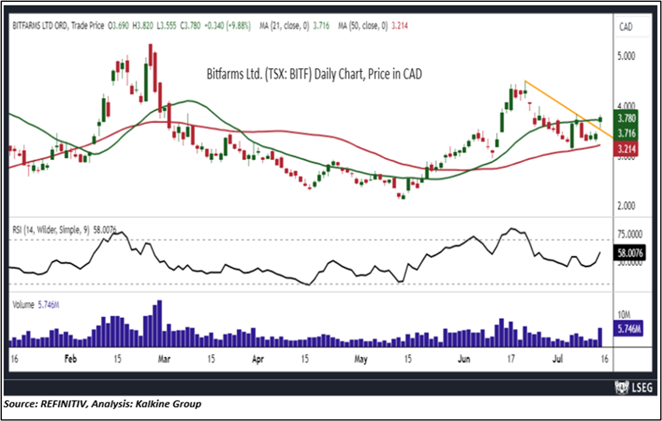
Task: Click the +0.340 (+9.88%) change value
Action: 228,26
